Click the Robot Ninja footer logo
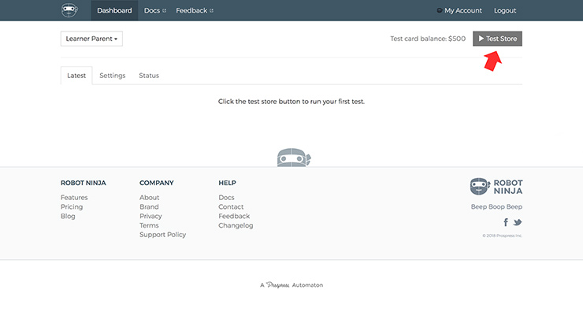This screenshot has height=312, width=583. (x=496, y=187)
